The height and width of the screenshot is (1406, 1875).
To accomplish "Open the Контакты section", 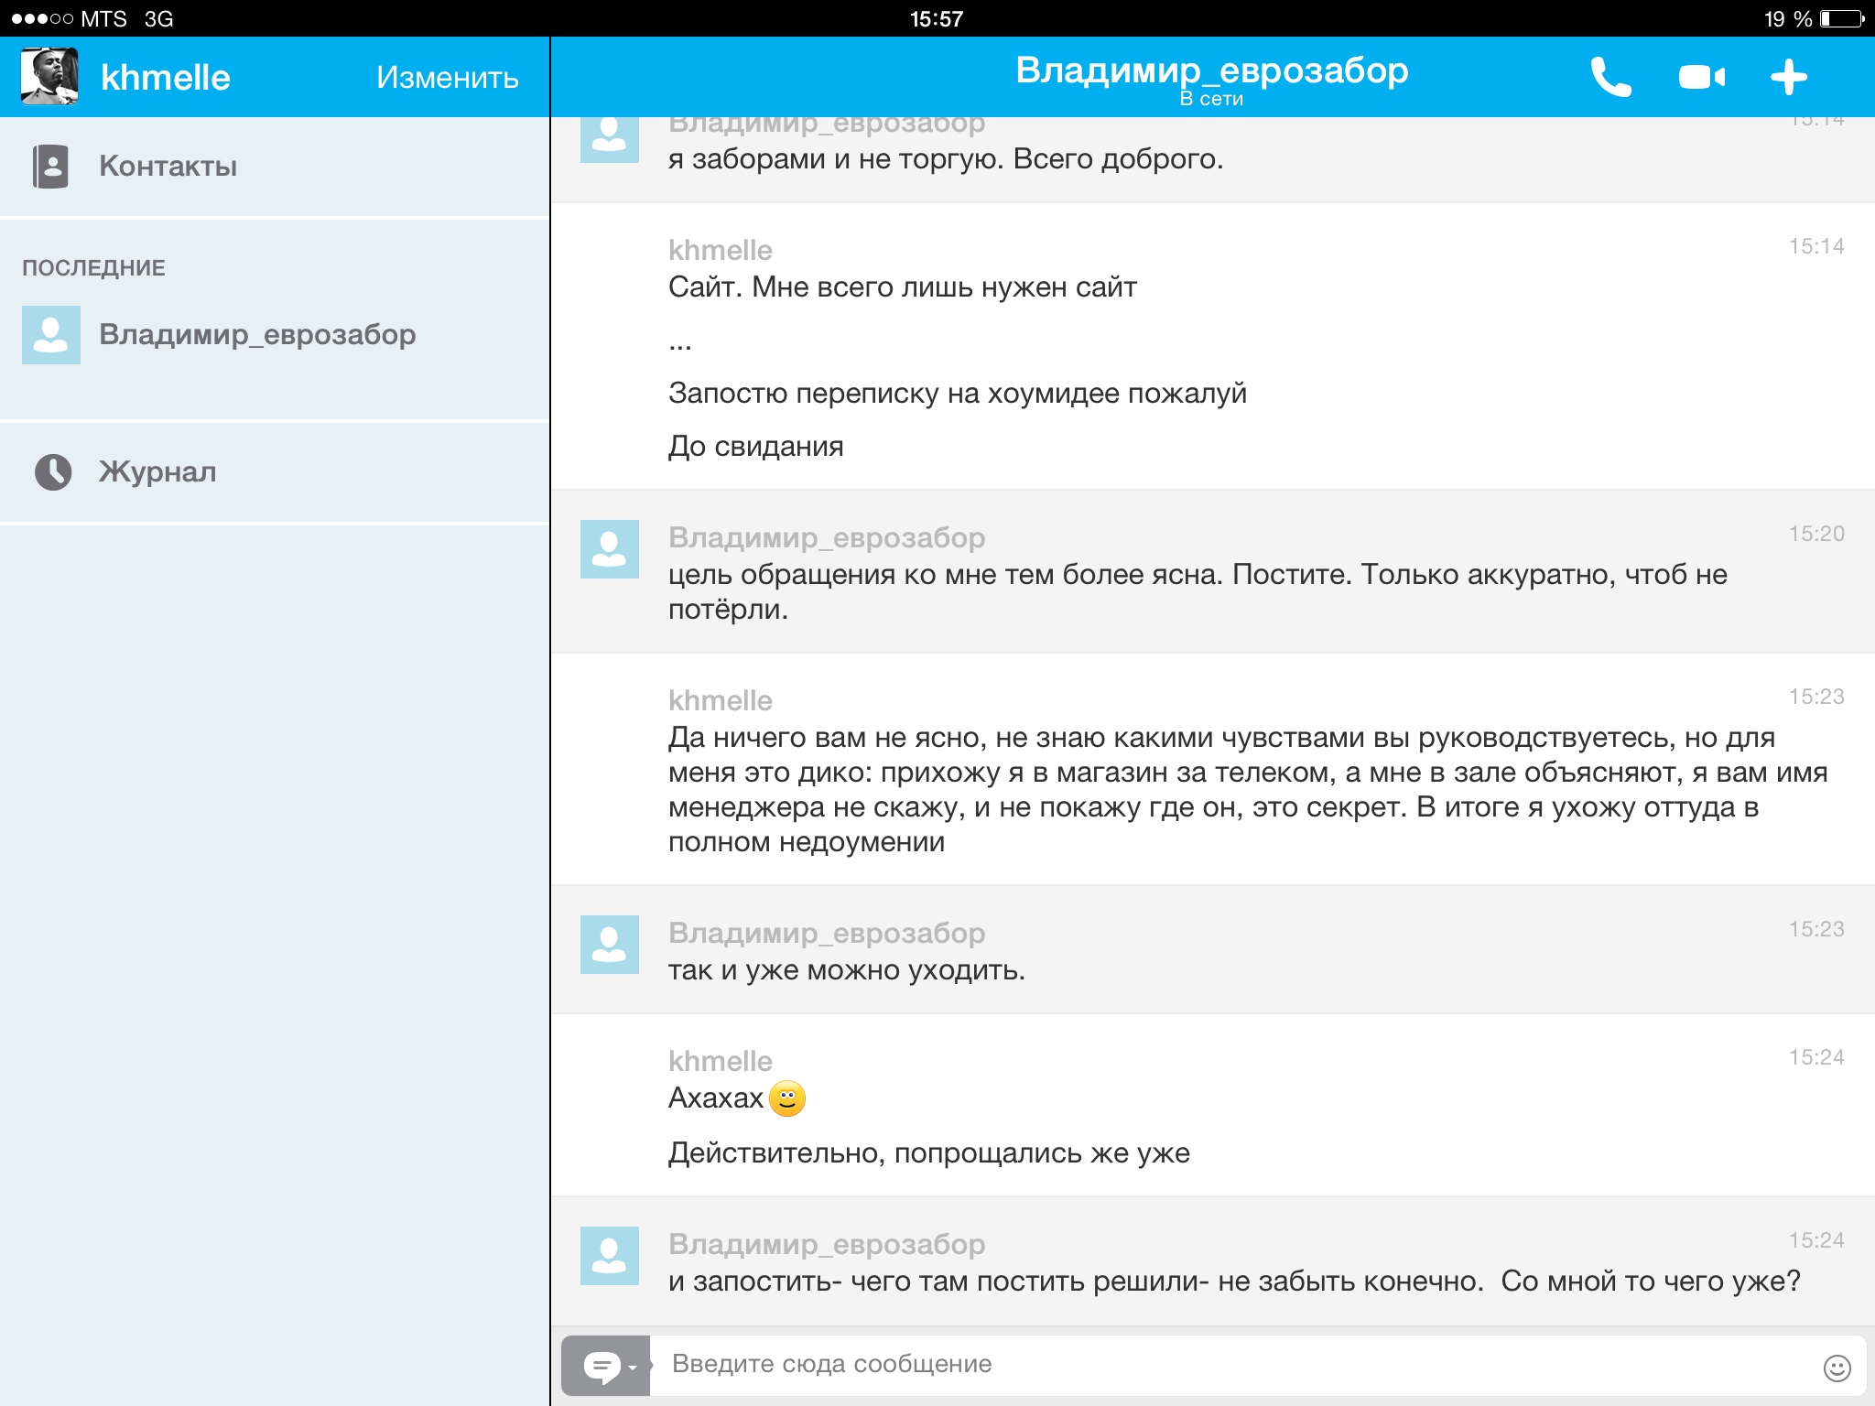I will click(168, 166).
